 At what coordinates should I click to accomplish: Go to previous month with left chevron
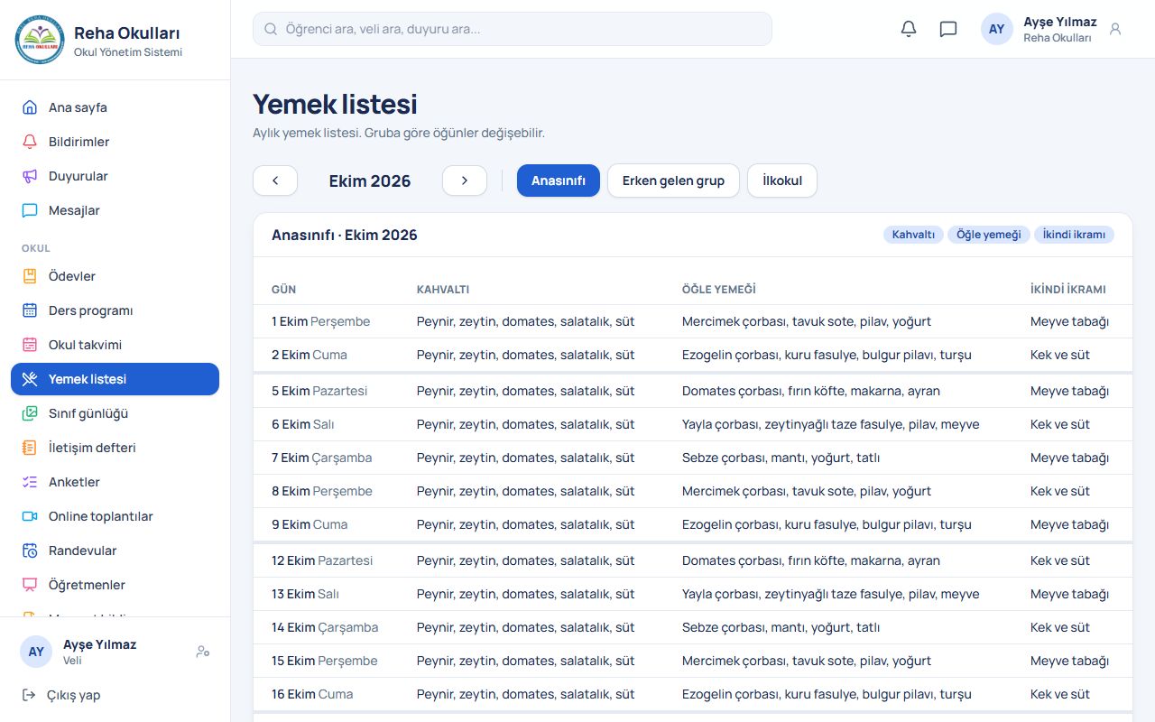point(275,180)
